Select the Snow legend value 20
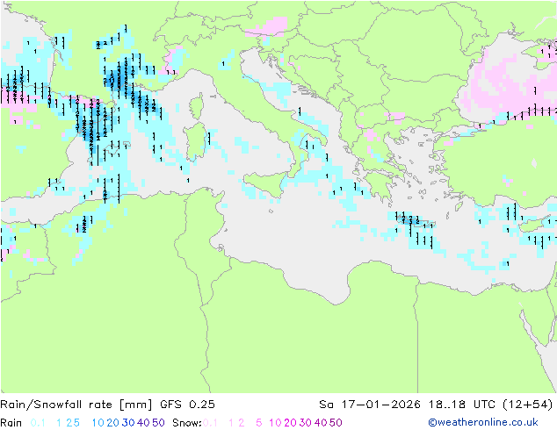This screenshot has height=430, width=557. [290, 423]
